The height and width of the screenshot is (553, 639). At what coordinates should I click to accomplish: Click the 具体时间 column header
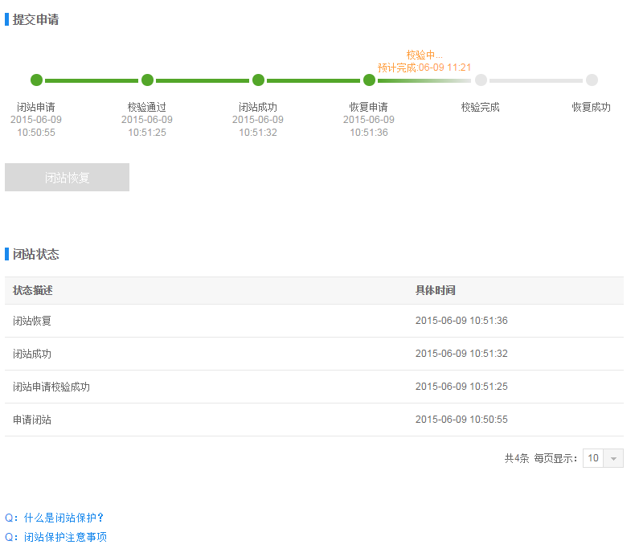coord(436,290)
